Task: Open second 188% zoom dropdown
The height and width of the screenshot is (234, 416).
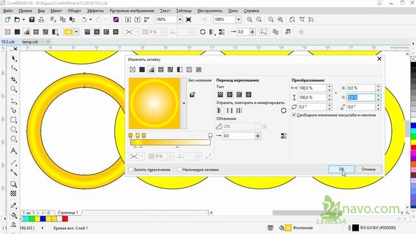Action: point(239,19)
